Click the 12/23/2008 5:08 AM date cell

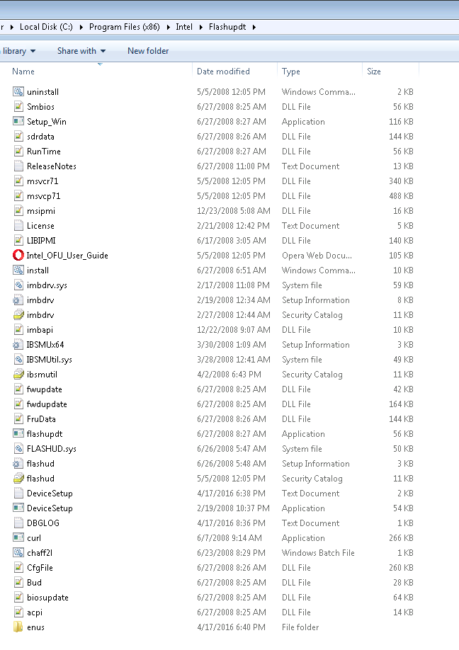point(234,211)
